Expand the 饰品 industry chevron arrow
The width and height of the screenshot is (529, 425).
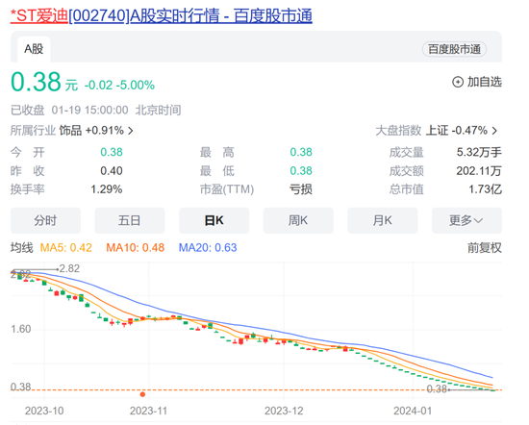(x=131, y=131)
